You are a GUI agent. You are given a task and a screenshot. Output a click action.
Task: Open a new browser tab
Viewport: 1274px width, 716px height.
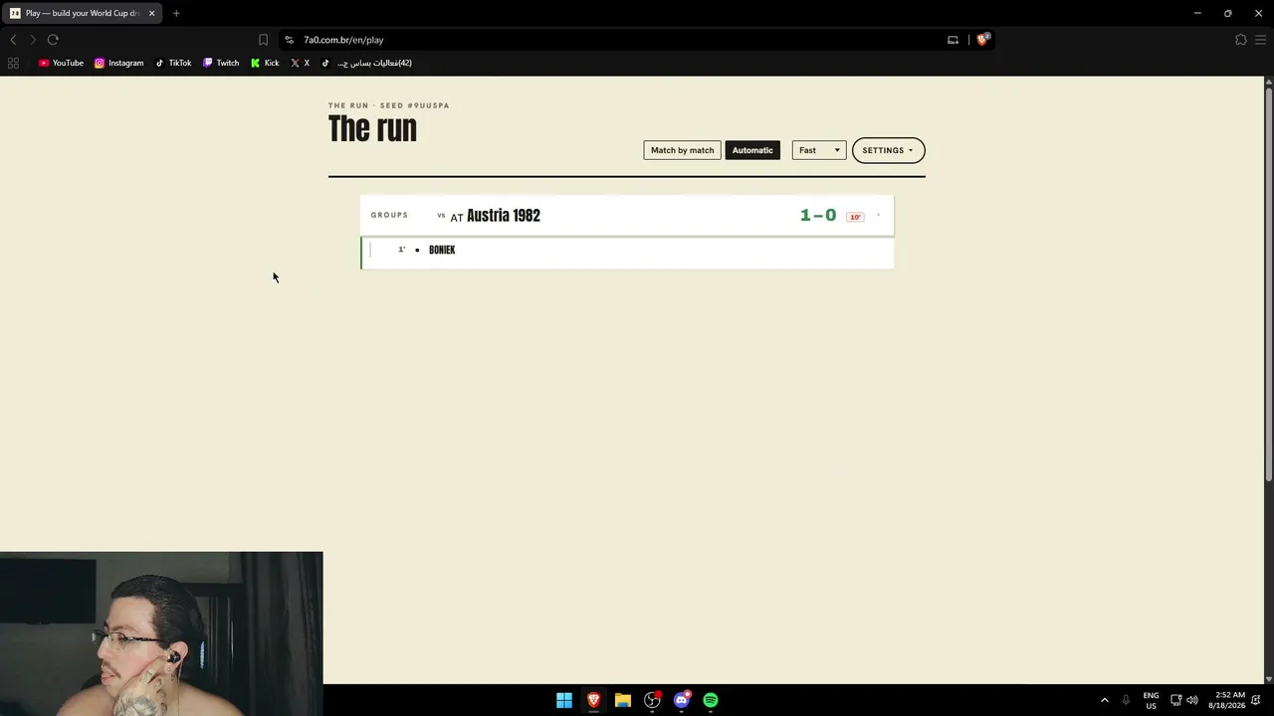click(176, 13)
